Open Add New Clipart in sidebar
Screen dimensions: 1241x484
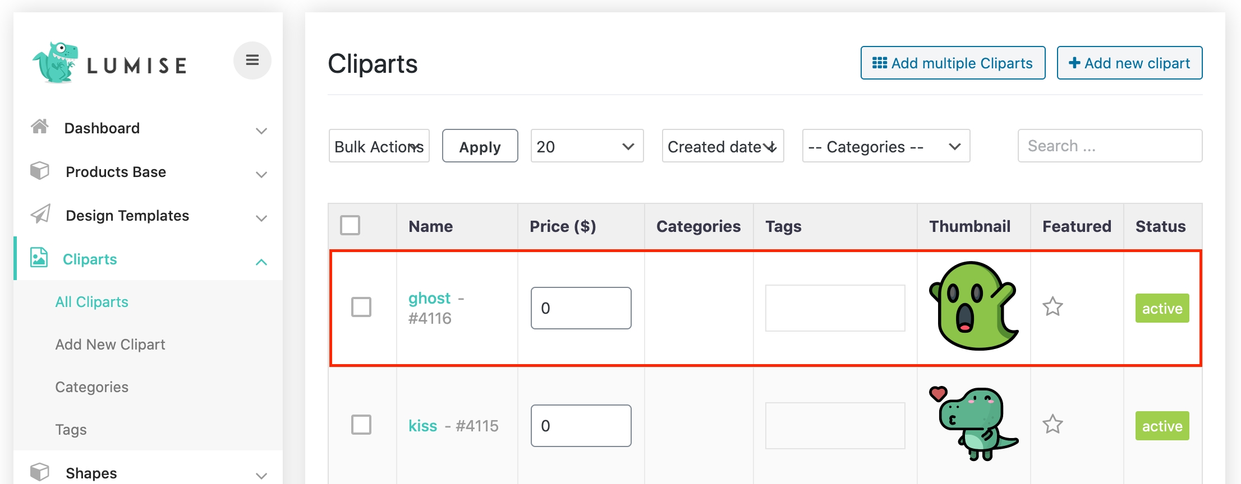110,345
